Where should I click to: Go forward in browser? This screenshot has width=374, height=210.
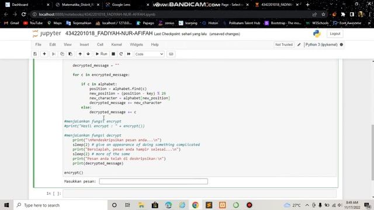click(15, 14)
